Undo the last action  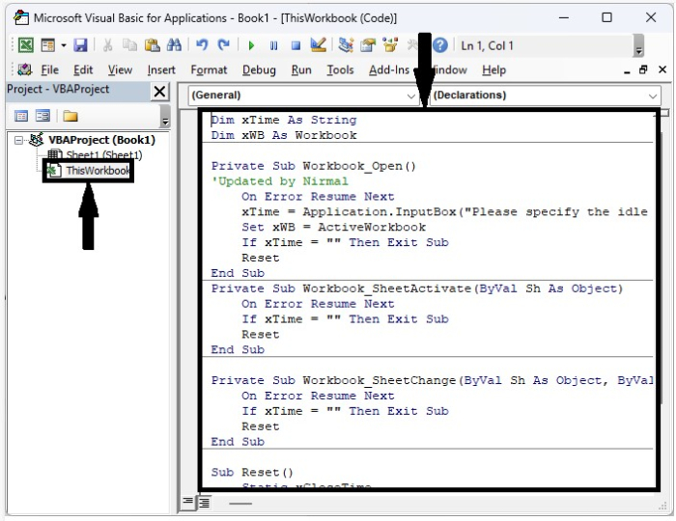click(x=202, y=45)
